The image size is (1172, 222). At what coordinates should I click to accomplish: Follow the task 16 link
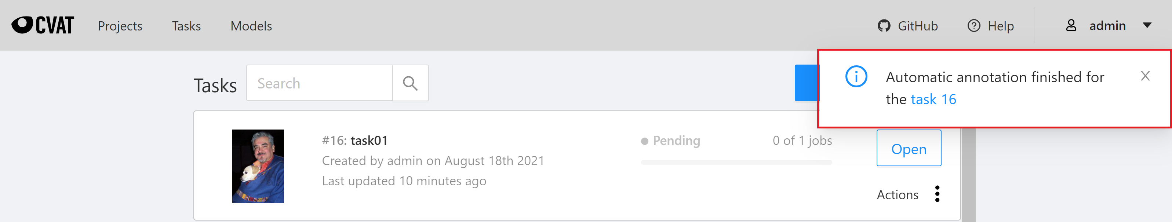click(933, 99)
